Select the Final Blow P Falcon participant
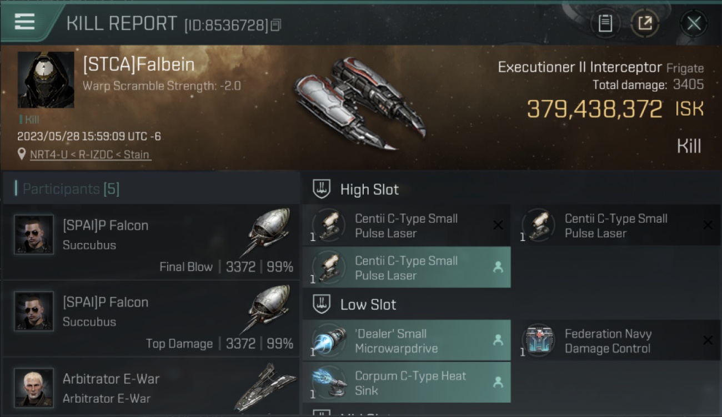The width and height of the screenshot is (722, 417). [151, 242]
